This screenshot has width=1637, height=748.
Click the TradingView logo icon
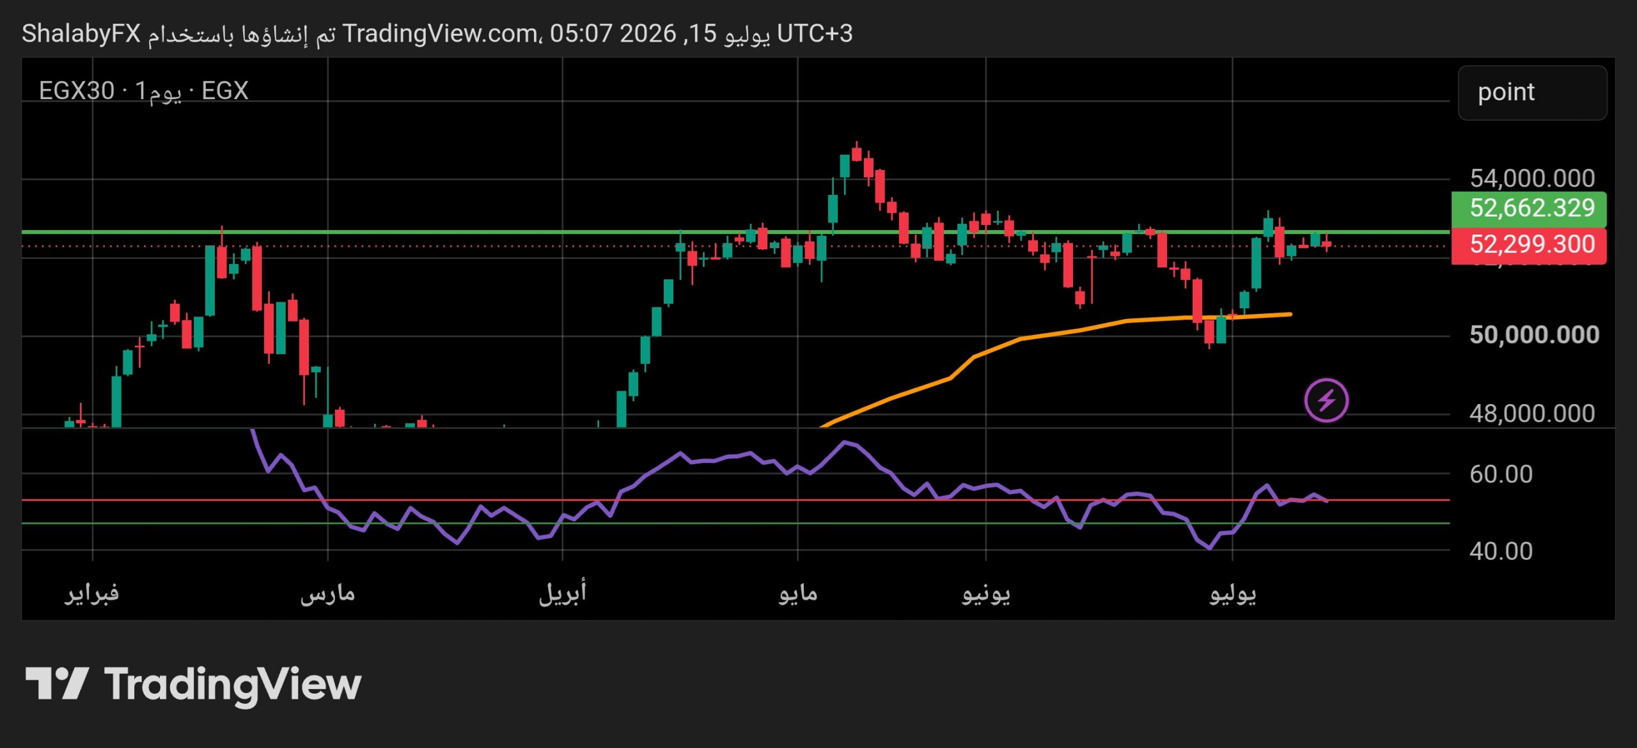click(x=57, y=683)
